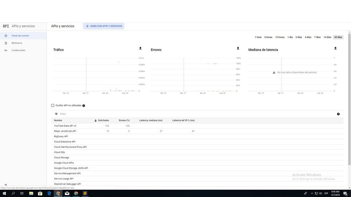Select the 6 horas time range
Screen dimensions: 351x197
[x=268, y=37]
